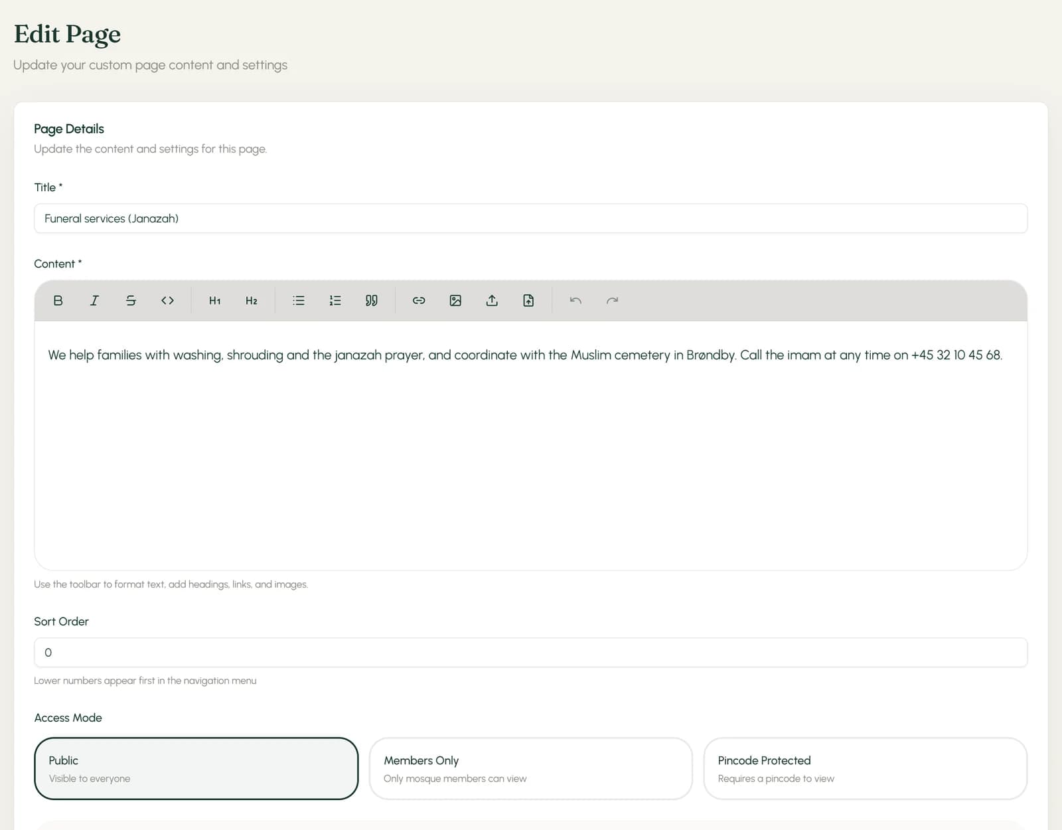Click the 'Title *' field label
The image size is (1062, 830).
[x=48, y=187]
